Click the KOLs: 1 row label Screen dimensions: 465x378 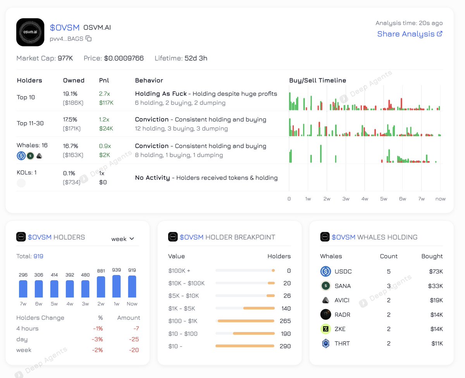point(27,172)
